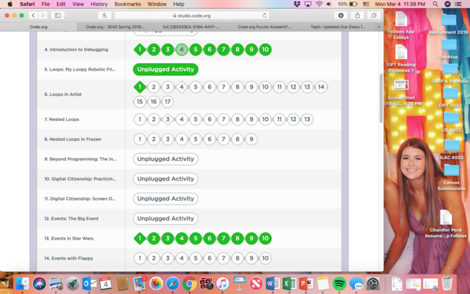Open level 17 of Loops in Artist
The image size is (470, 294).
pos(167,101)
